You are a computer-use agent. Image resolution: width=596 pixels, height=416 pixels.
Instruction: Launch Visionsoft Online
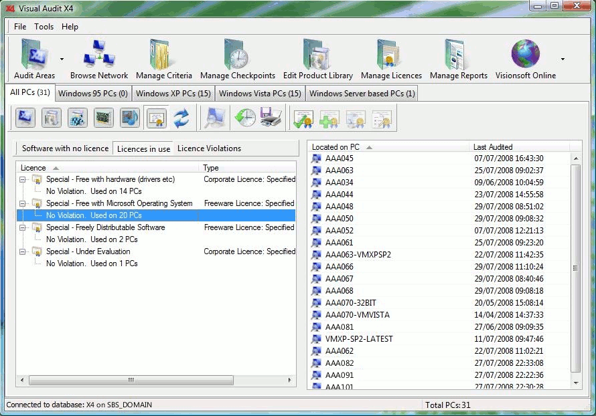point(525,59)
